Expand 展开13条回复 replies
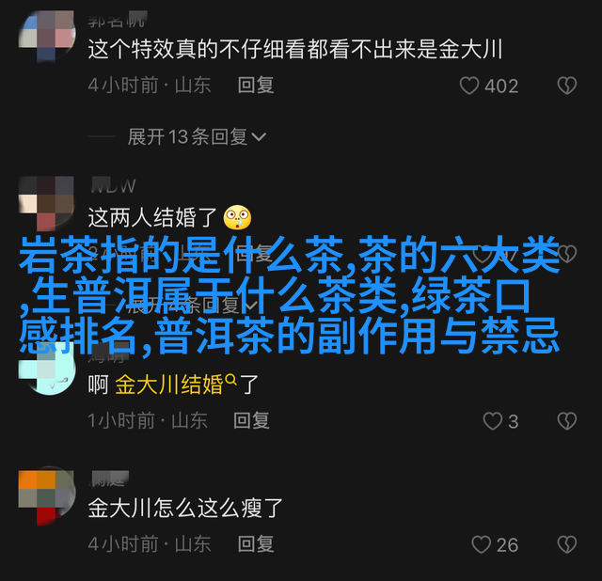This screenshot has height=581, width=602. tap(197, 136)
